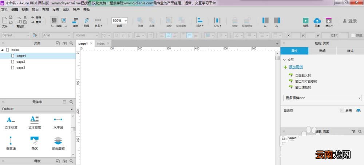
Task: Collapse the index tree node
Action: (x=2, y=50)
